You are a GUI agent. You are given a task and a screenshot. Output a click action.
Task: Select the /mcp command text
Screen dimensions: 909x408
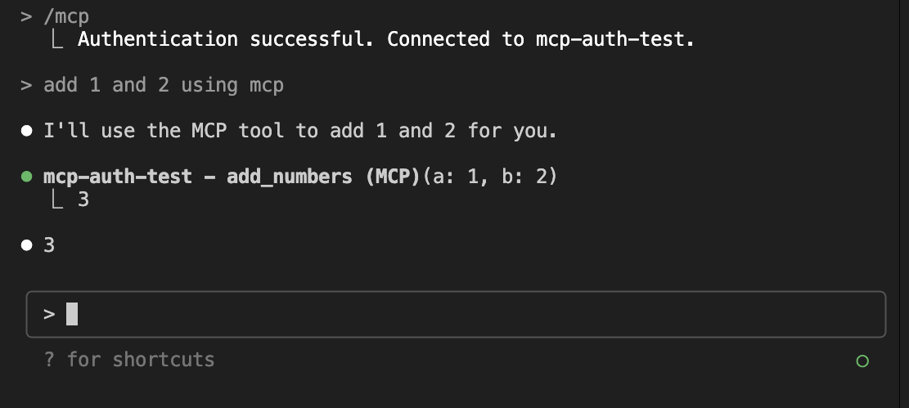pyautogui.click(x=66, y=16)
